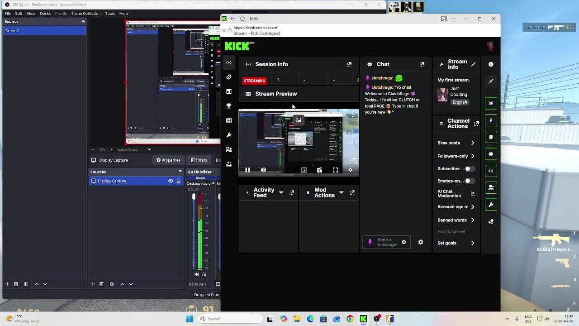The height and width of the screenshot is (326, 579).
Task: Open OBS View menu
Action: pyautogui.click(x=31, y=14)
